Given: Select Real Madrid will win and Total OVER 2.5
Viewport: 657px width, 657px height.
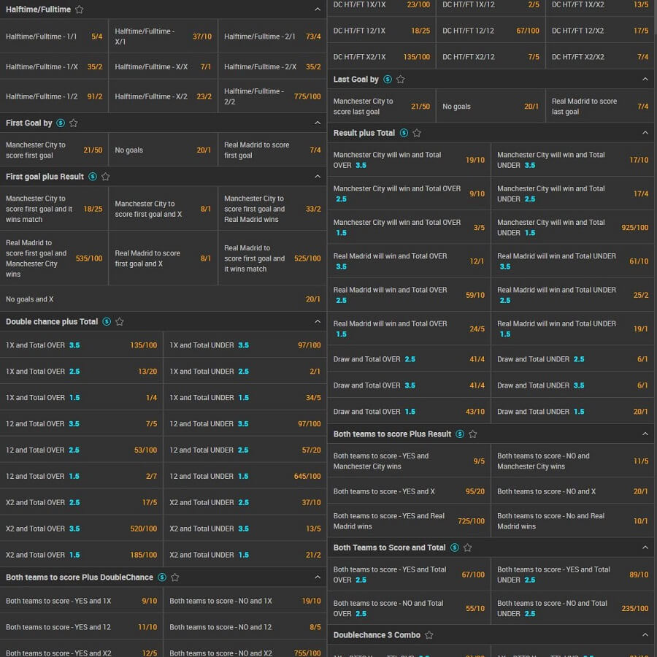Looking at the screenshot, I should (x=409, y=295).
